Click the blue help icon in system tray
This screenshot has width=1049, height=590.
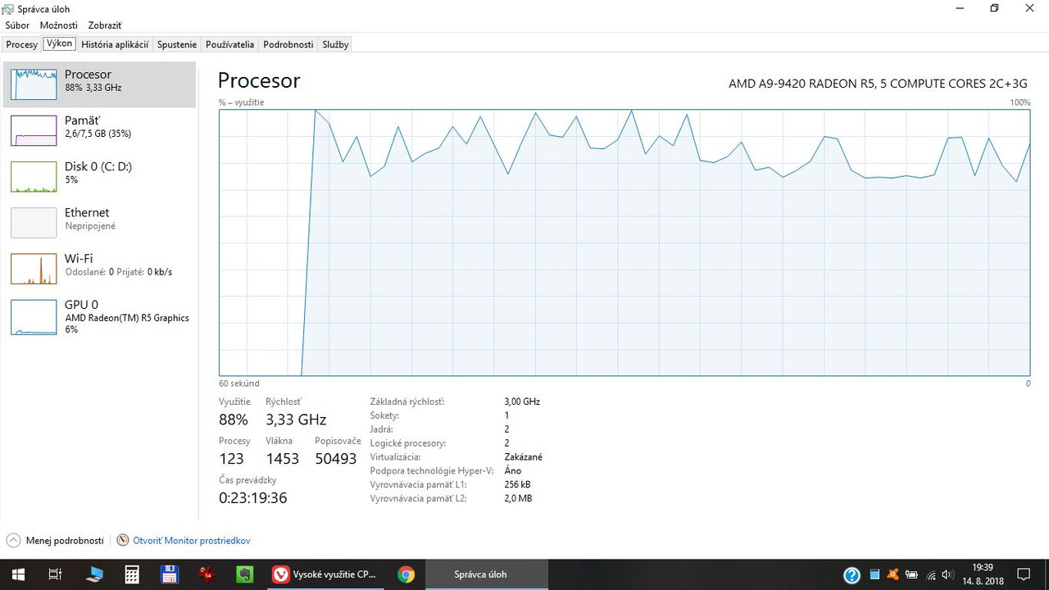point(851,574)
